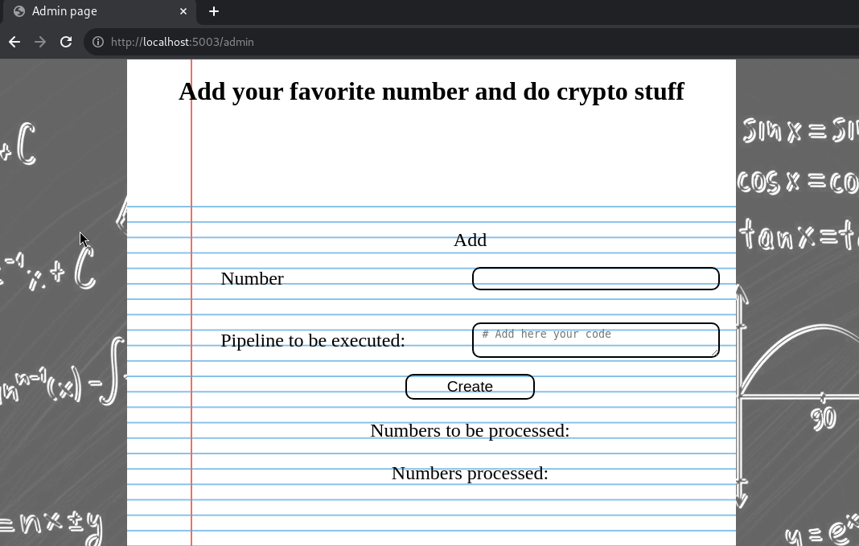The width and height of the screenshot is (859, 546).
Task: Submit the form with Create button
Action: click(470, 387)
